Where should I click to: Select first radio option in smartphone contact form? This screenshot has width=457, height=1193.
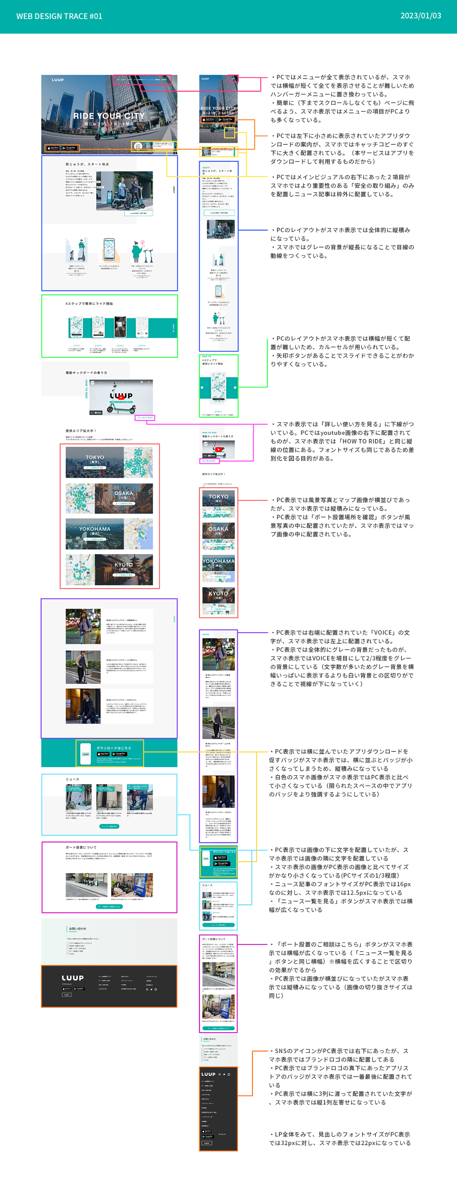point(202,1049)
